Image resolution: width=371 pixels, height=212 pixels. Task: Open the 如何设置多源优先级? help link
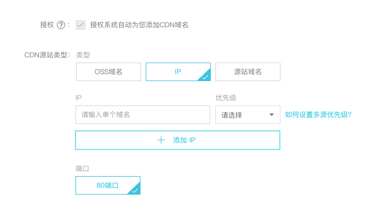[318, 115]
